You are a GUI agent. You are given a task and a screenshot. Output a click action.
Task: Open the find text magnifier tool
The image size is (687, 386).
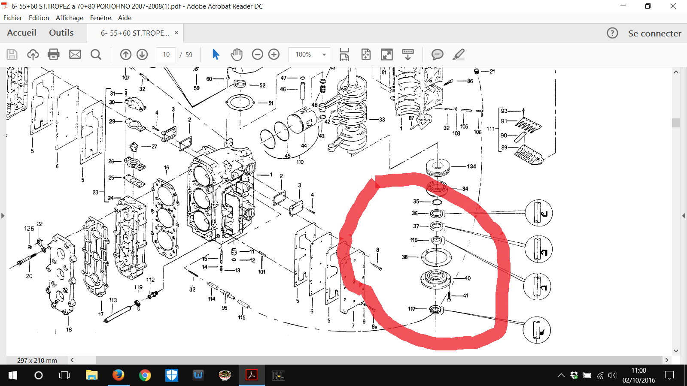click(x=96, y=54)
